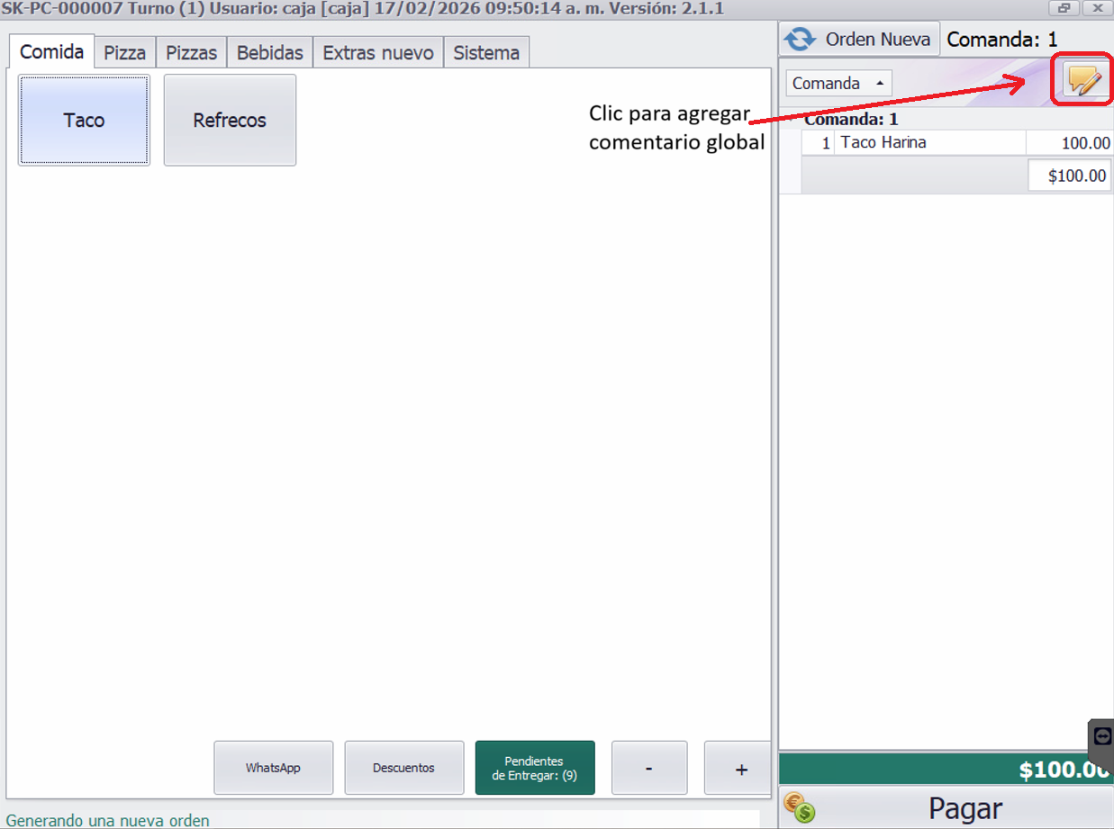Expand the Comanda dropdown
The width and height of the screenshot is (1114, 829).
(x=838, y=83)
